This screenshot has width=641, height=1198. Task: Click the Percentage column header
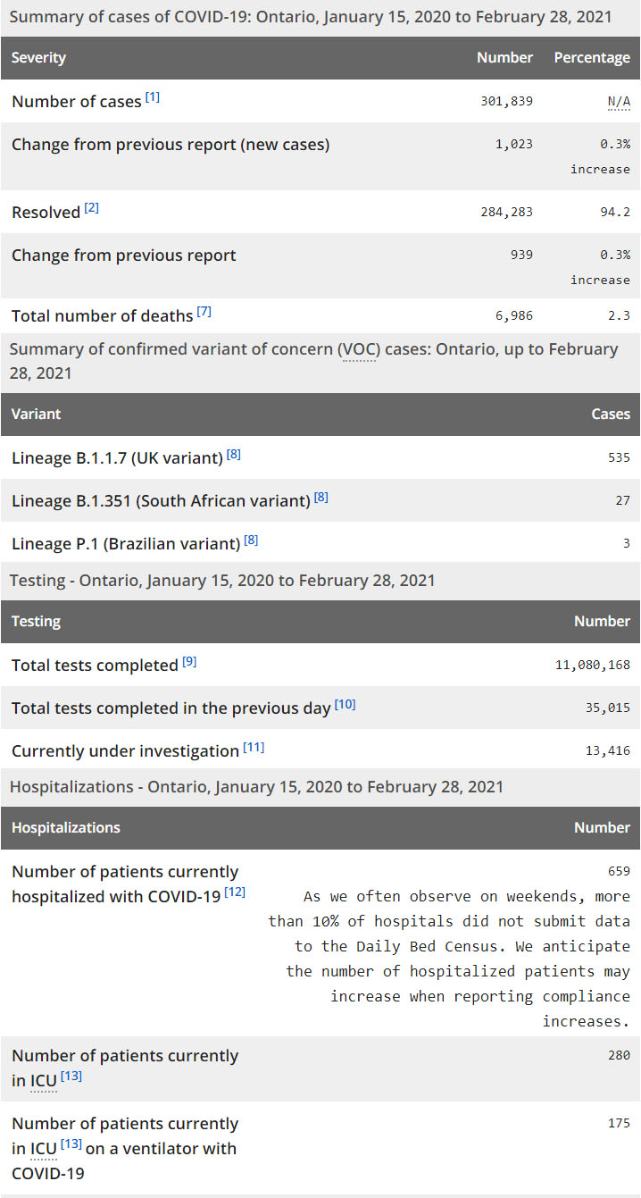(592, 58)
